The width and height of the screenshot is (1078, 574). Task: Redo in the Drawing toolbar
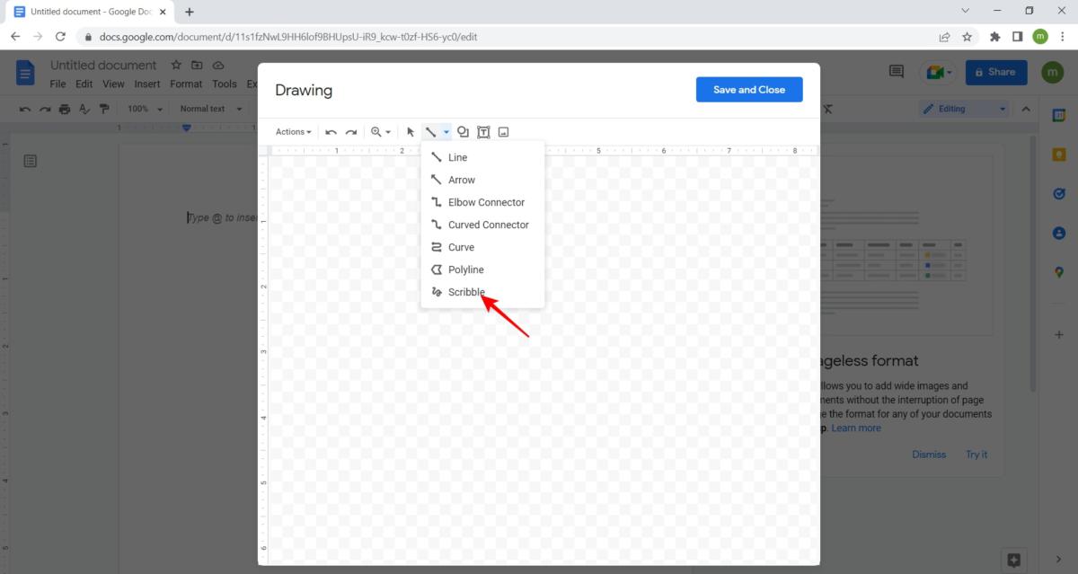point(351,132)
